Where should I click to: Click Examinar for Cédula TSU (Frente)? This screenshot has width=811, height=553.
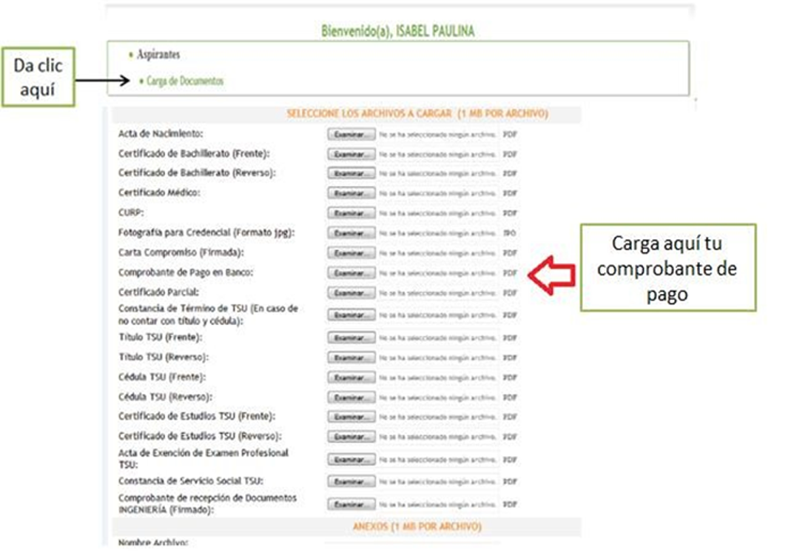(x=351, y=378)
